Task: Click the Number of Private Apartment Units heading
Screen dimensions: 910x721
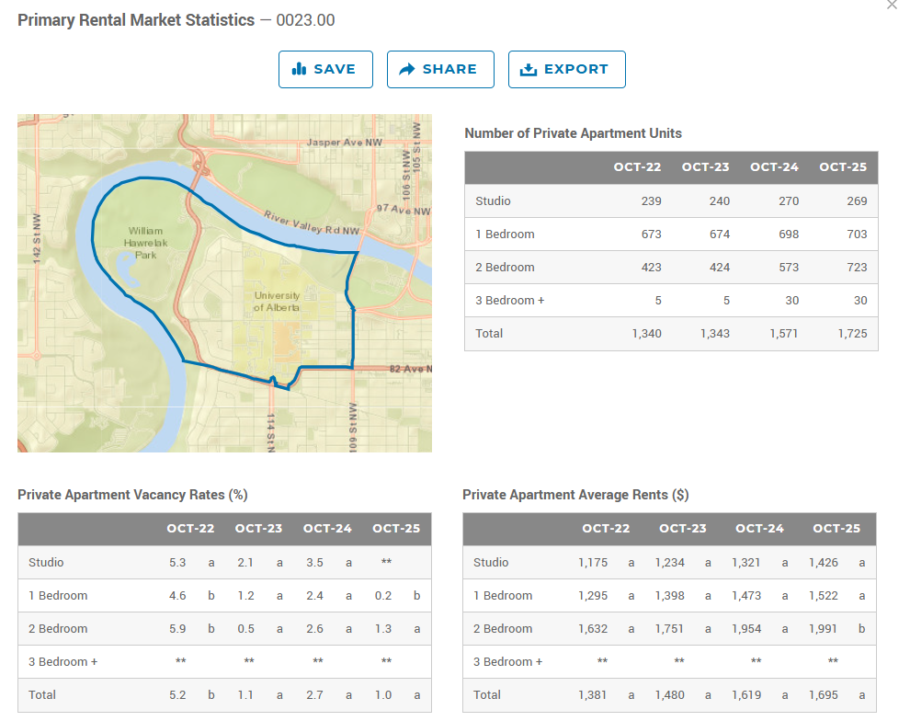Action: click(x=573, y=133)
